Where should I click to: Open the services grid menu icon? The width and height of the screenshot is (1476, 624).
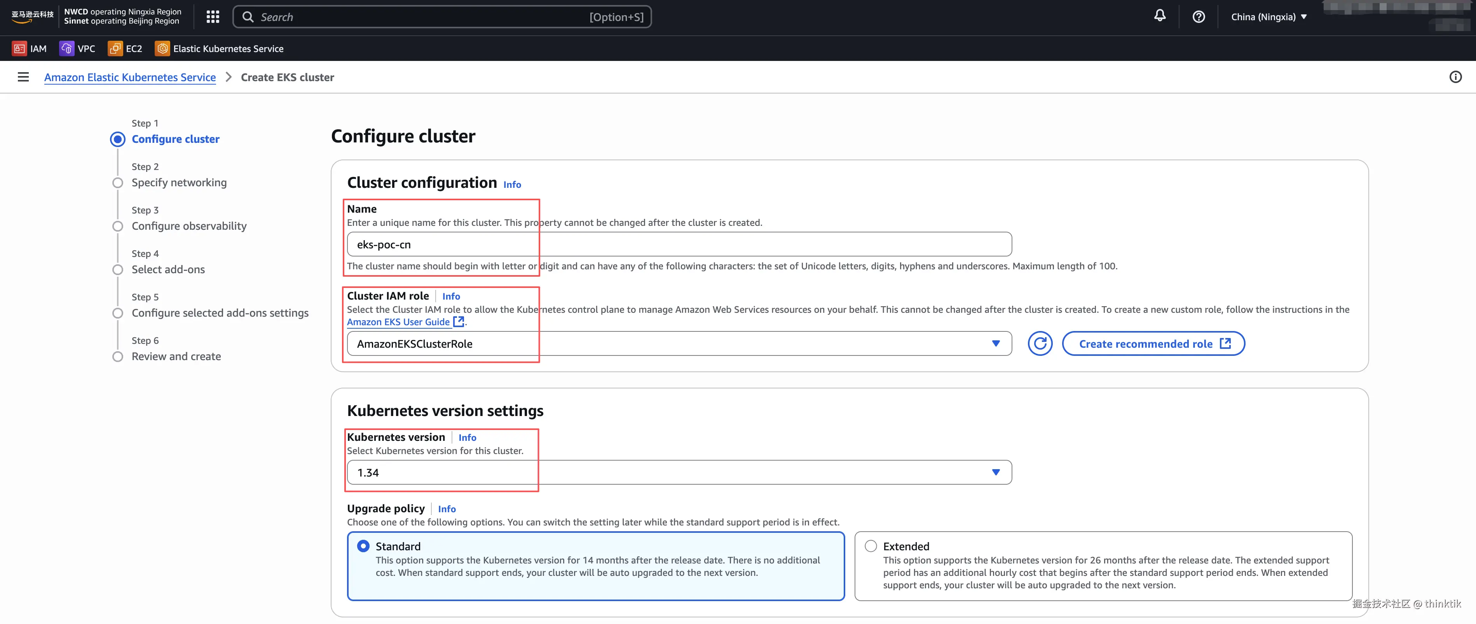coord(213,17)
